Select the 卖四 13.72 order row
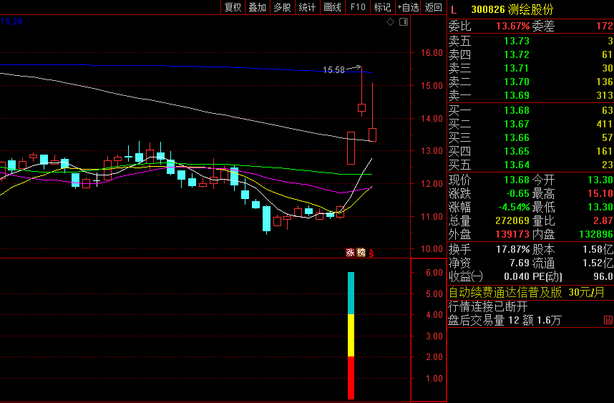The image size is (614, 403). click(530, 54)
